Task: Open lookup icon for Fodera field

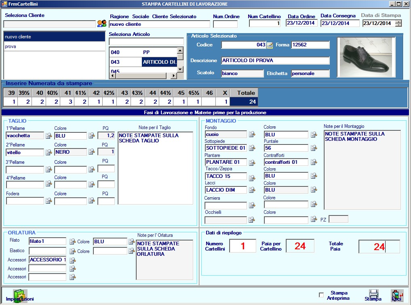Action: tap(49, 201)
